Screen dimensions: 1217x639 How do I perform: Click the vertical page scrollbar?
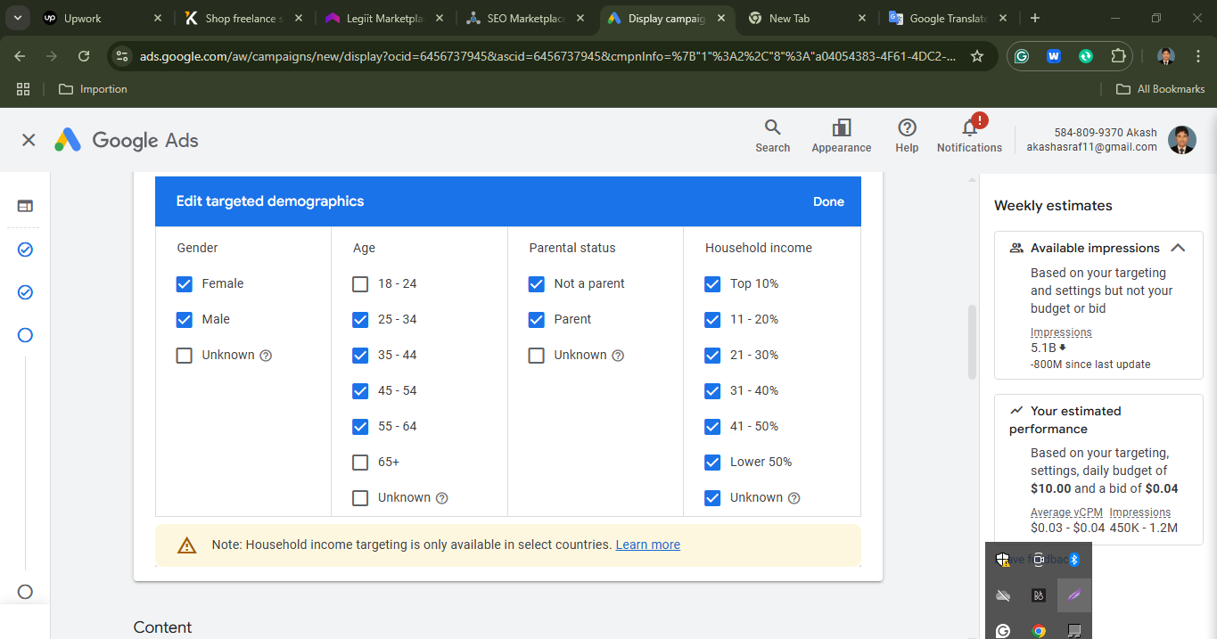click(971, 341)
